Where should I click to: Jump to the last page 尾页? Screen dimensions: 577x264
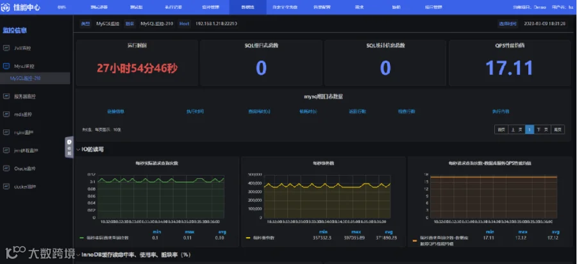tap(558, 129)
